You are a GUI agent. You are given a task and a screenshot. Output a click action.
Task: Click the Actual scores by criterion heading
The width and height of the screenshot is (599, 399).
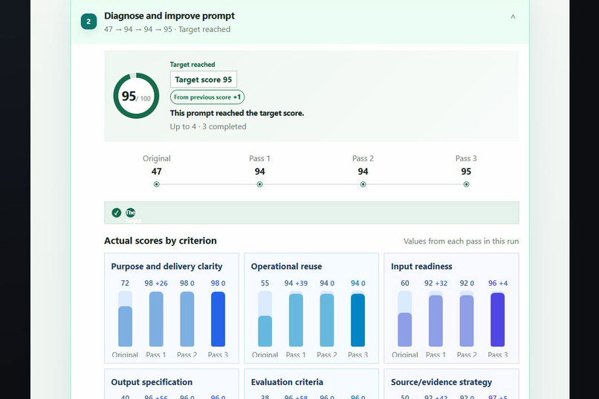pyautogui.click(x=161, y=241)
